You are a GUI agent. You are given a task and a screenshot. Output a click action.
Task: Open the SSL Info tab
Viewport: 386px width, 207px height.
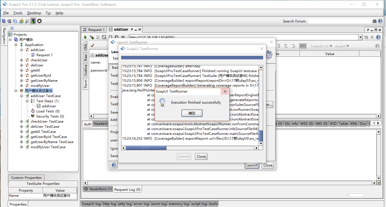[x=291, y=124]
